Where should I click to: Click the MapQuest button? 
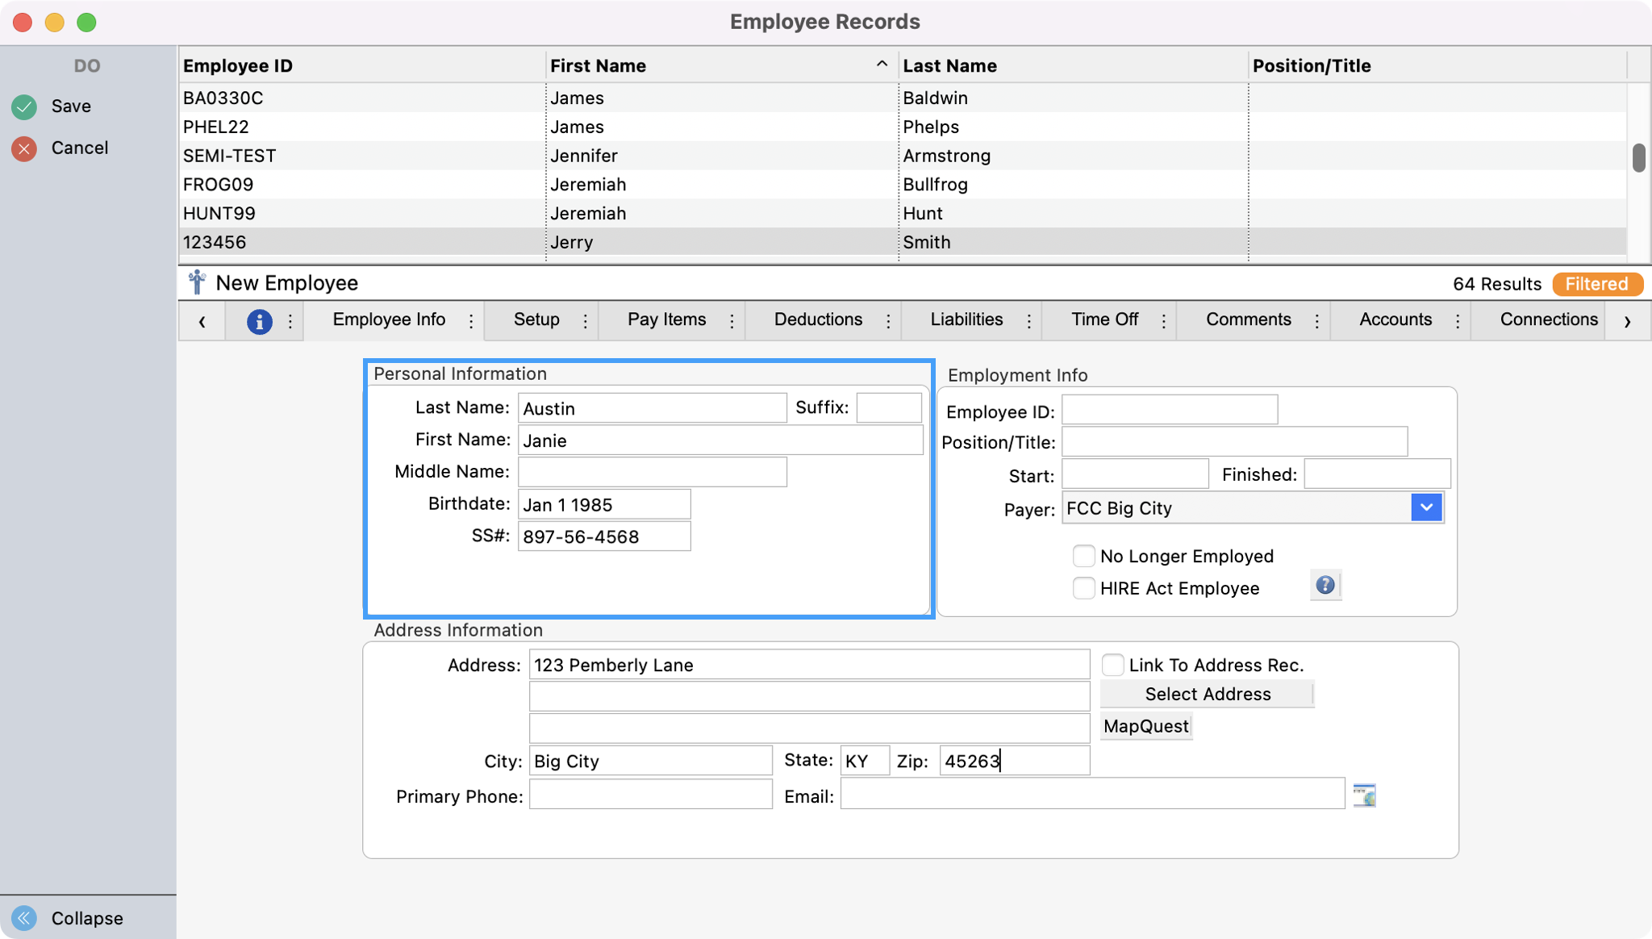(x=1145, y=726)
